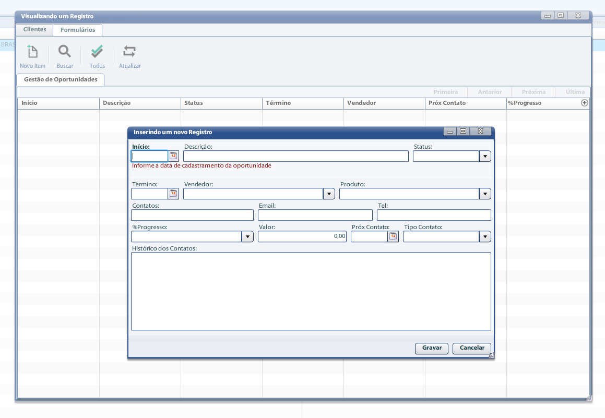This screenshot has width=605, height=418.
Task: Open the Início date calendar picker
Action: pyautogui.click(x=174, y=156)
